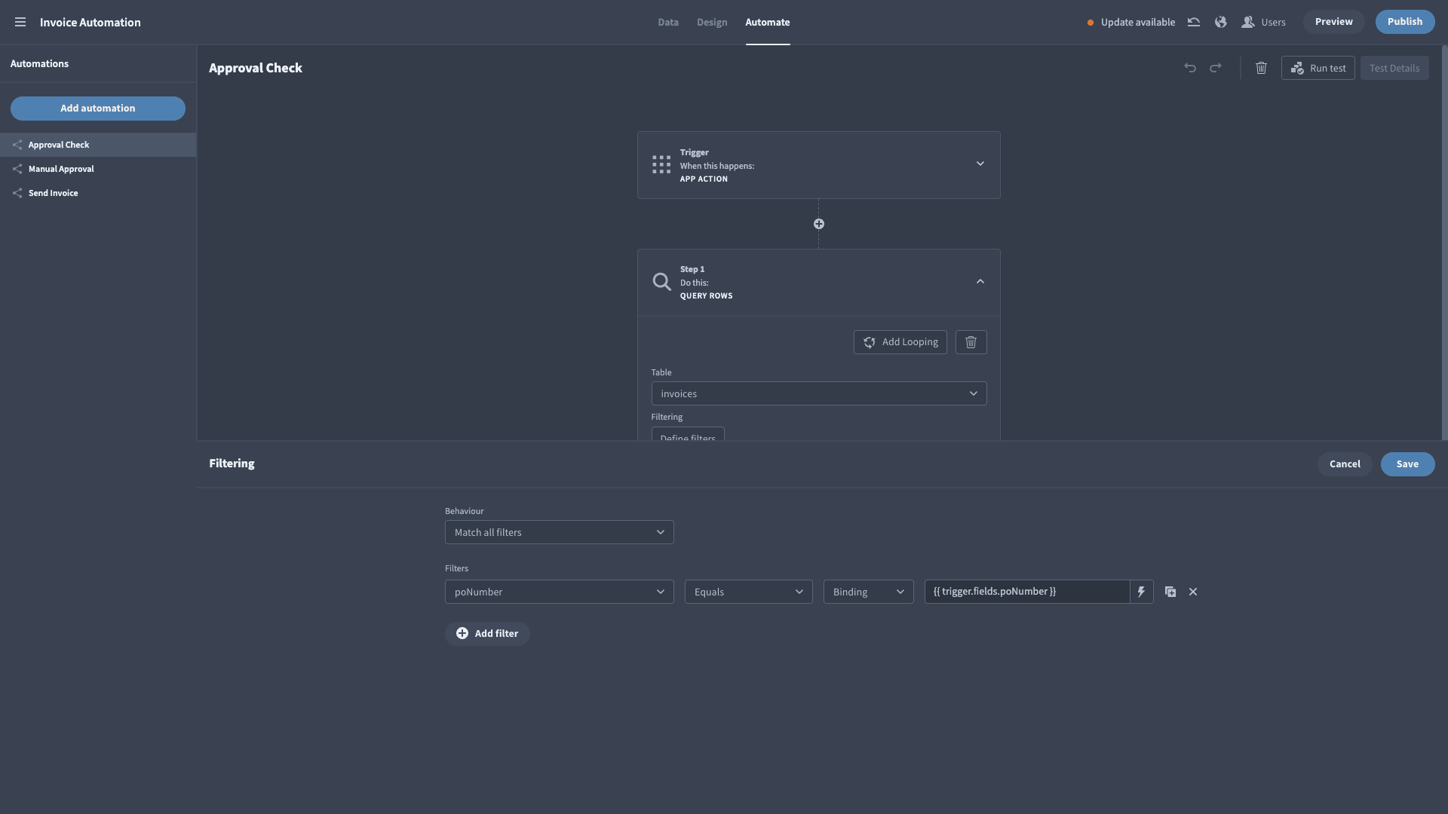
Task: Cancel the filtering drawer
Action: tap(1345, 464)
